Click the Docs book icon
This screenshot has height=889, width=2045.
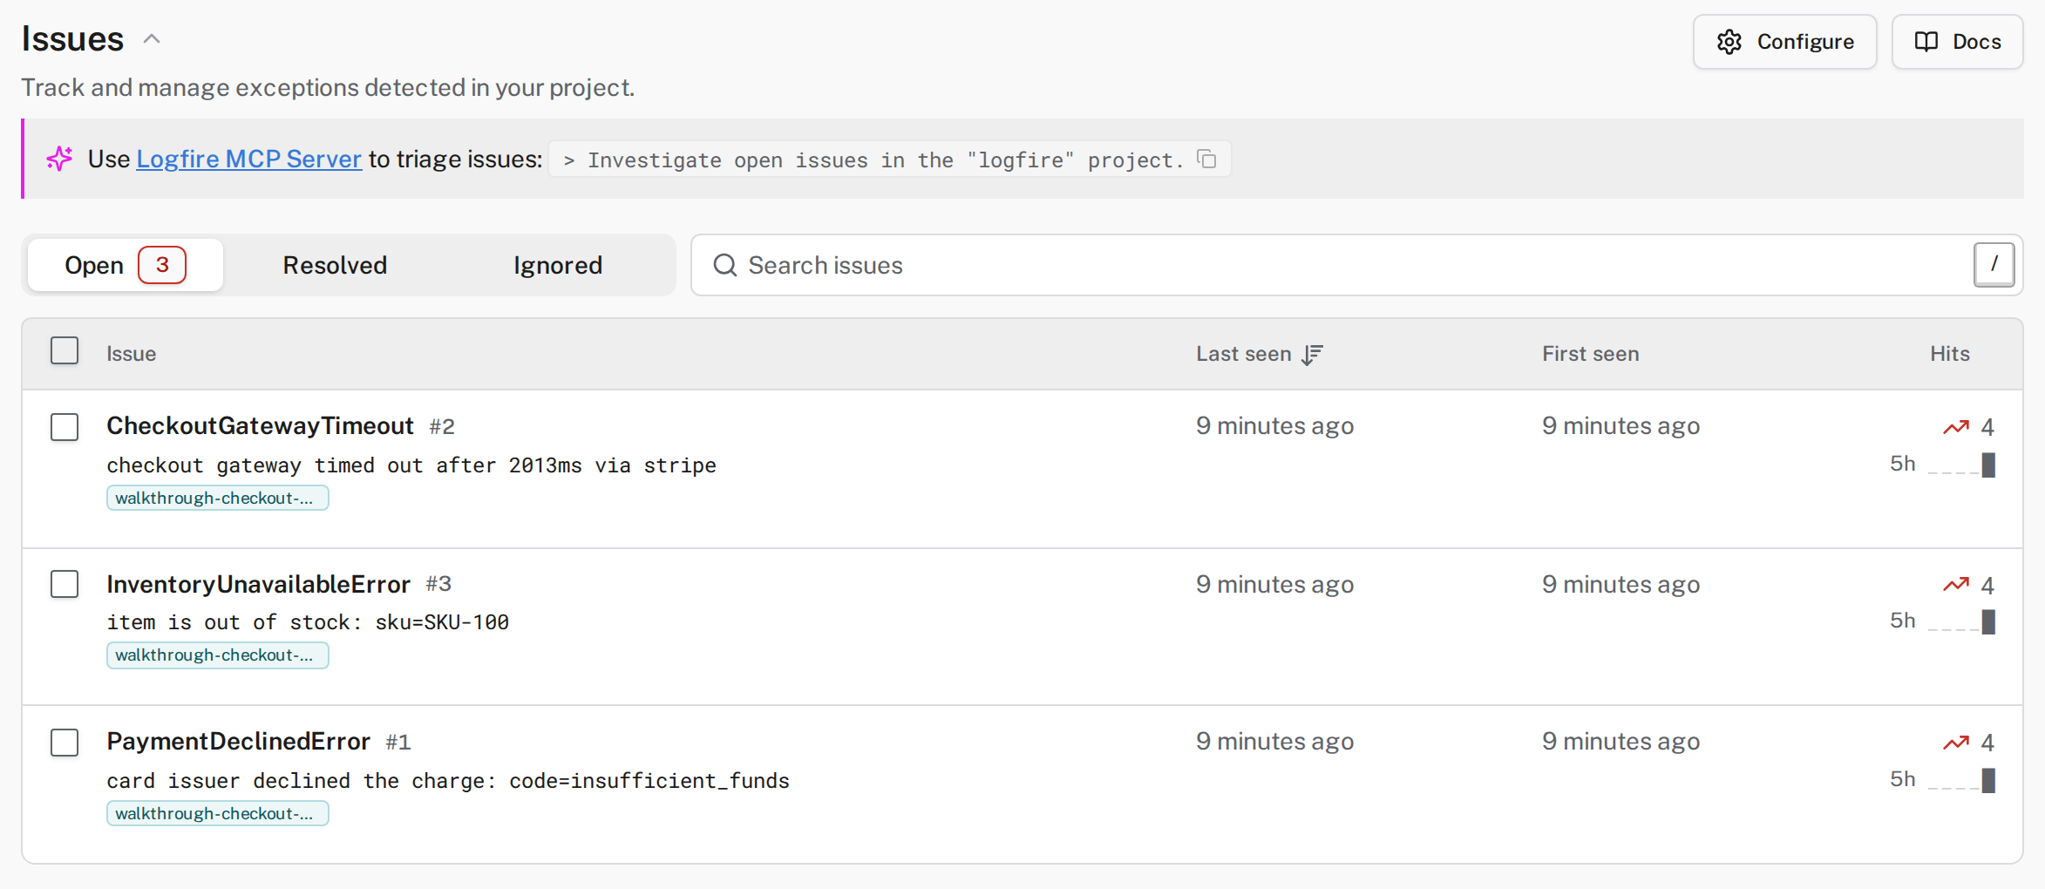tap(1926, 42)
